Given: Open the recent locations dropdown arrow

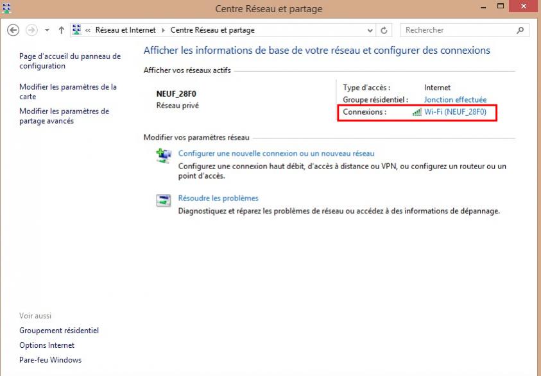Looking at the screenshot, I should click(47, 30).
